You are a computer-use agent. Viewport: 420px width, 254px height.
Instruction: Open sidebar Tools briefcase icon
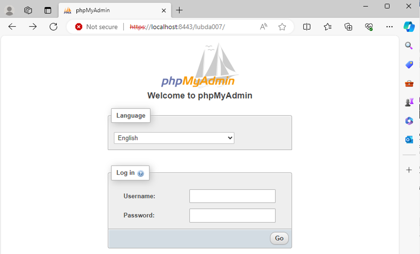pos(409,84)
